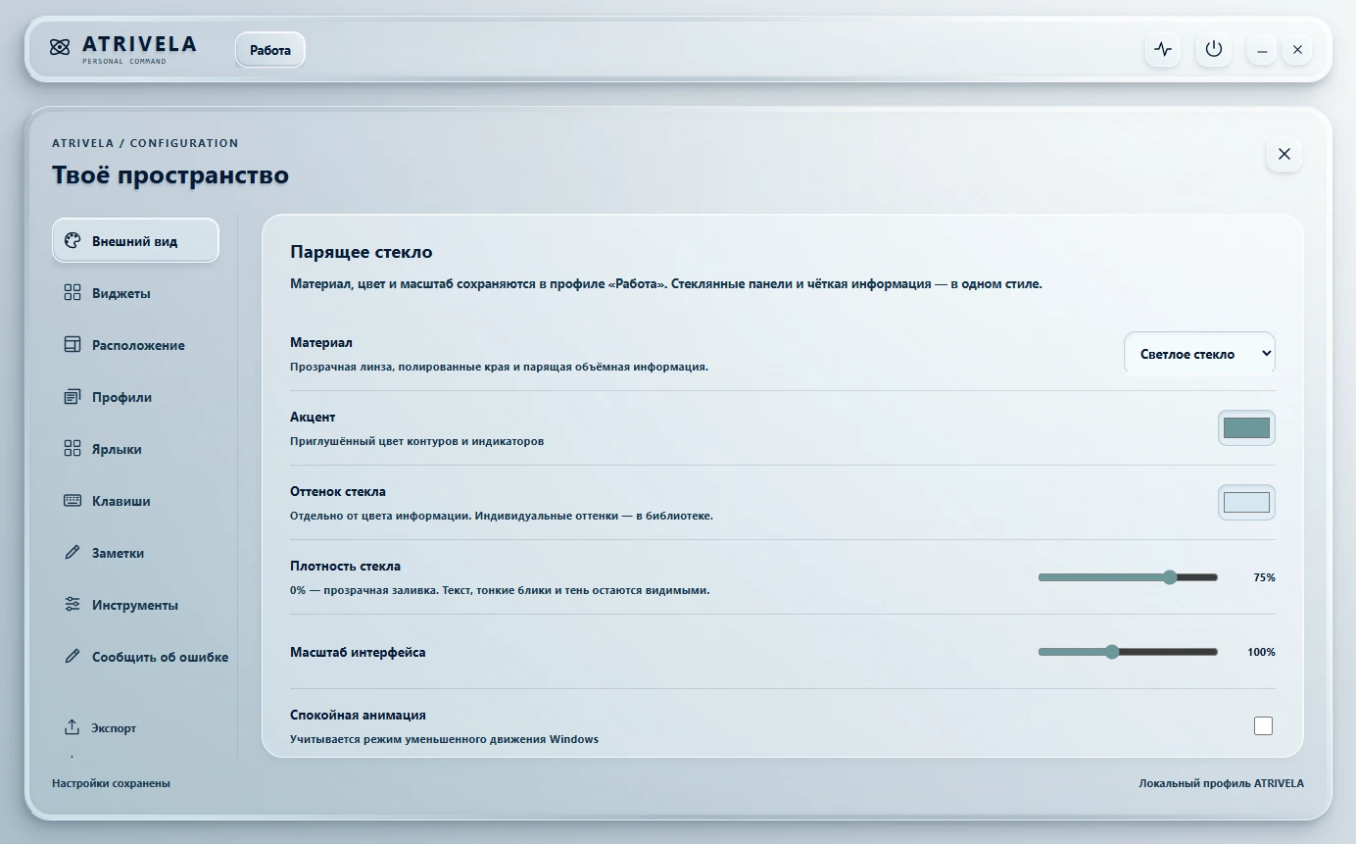This screenshot has height=844, width=1356.
Task: Open the Оттенок стекла color swatch
Action: pos(1246,503)
